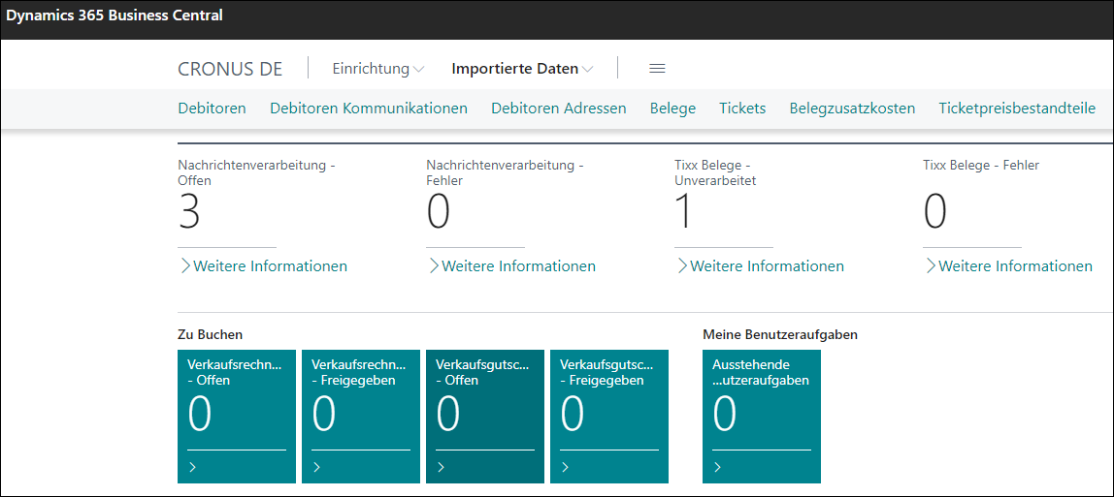Click arrow icon on Ausstehende Benutzeraufgaben tile
The image size is (1114, 497).
click(x=717, y=467)
